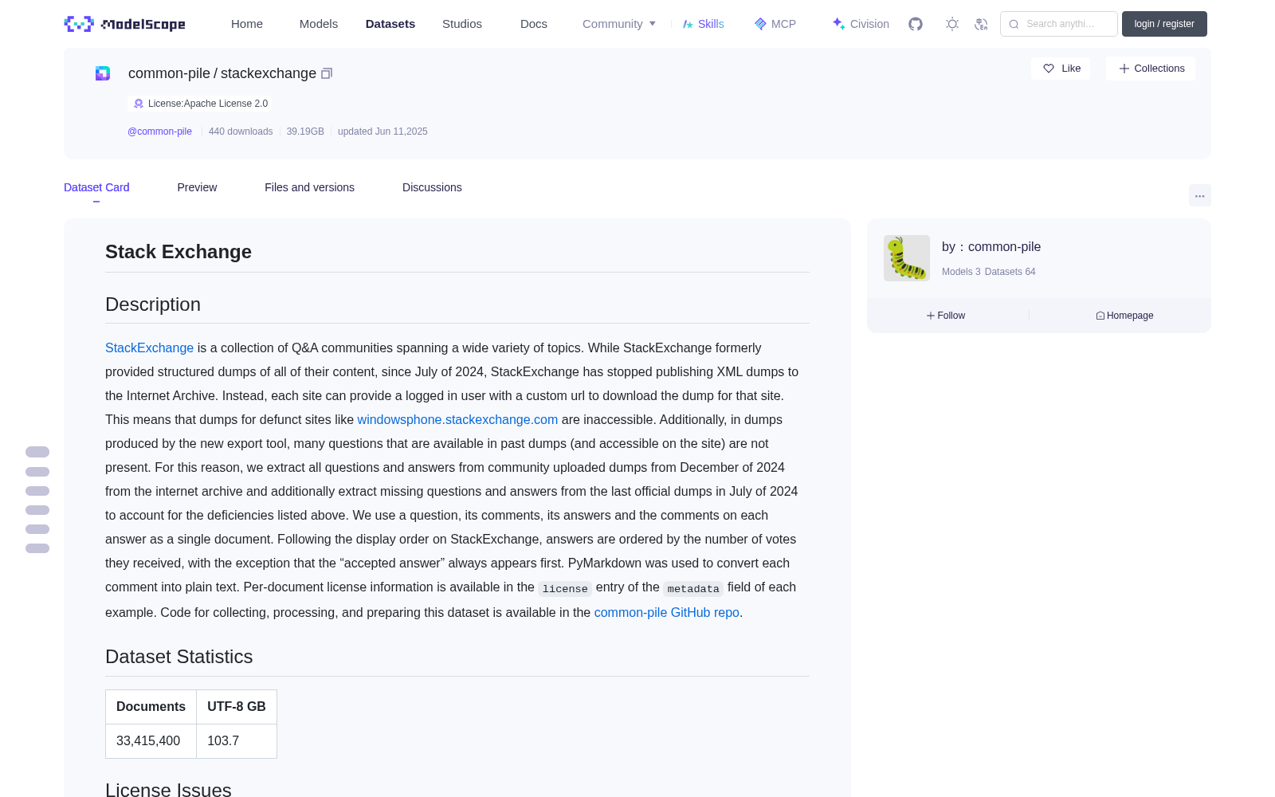Follow the common-pile organization

[x=946, y=316]
